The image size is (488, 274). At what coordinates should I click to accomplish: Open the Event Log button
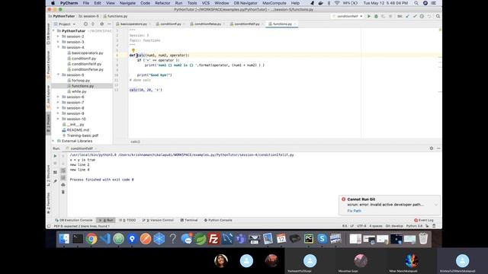[424, 220]
